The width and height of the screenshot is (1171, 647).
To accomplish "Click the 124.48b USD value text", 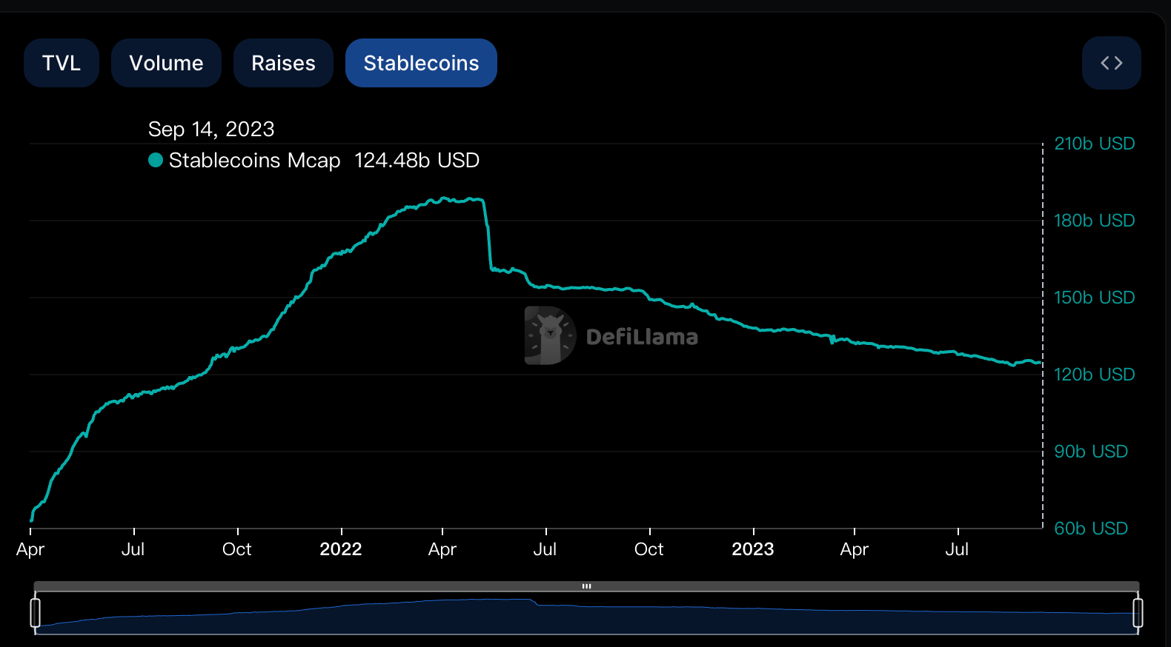I will pyautogui.click(x=417, y=160).
